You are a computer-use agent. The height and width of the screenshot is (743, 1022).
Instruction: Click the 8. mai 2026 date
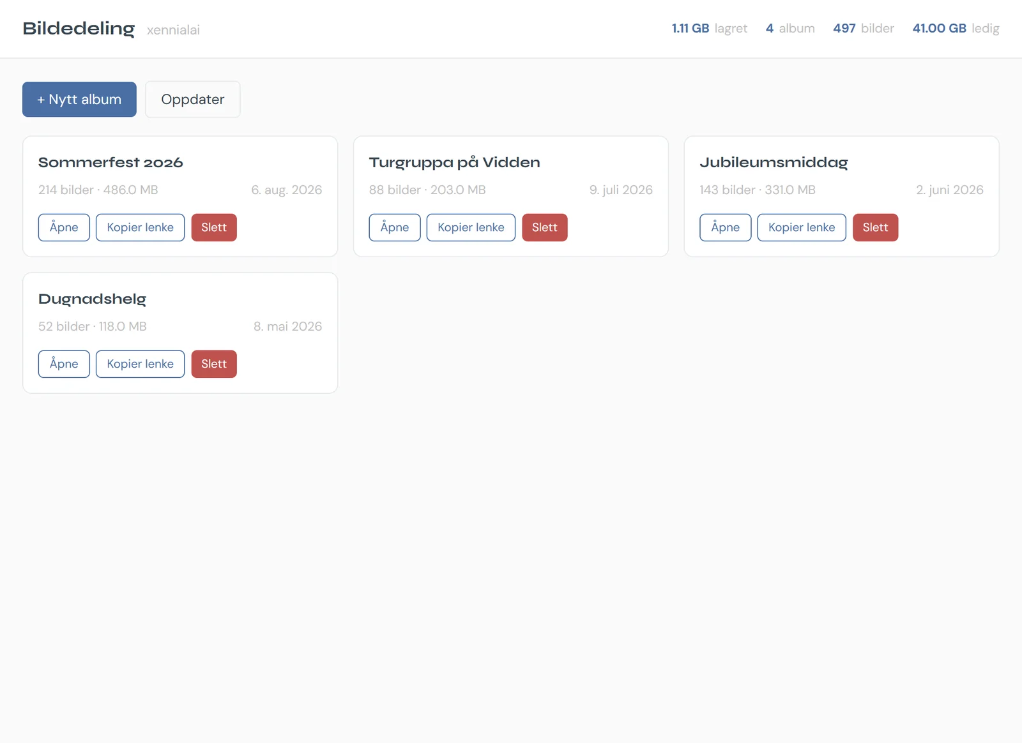[x=288, y=327]
